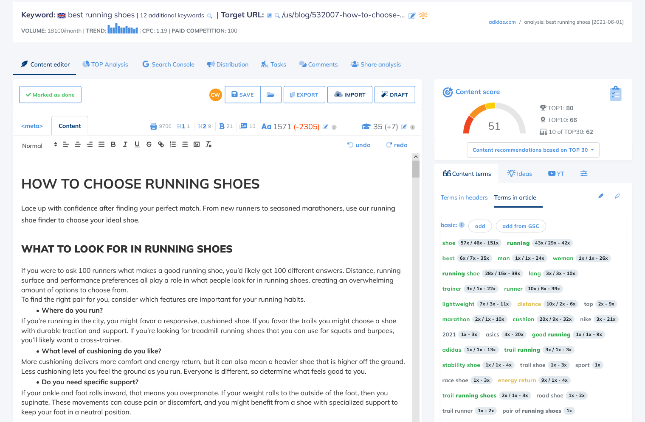The height and width of the screenshot is (422, 645).
Task: Click the filled highlighter icon
Action: [x=601, y=196]
